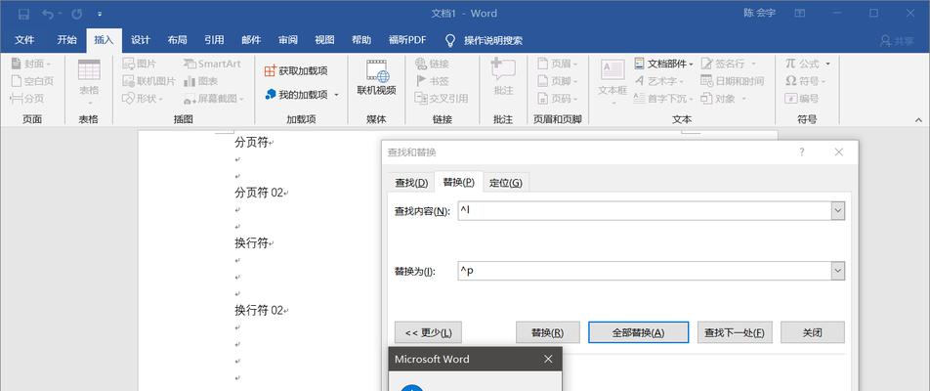Viewport: 930px width, 391px height.
Task: Close the Microsoft Word message box
Action: tap(548, 359)
